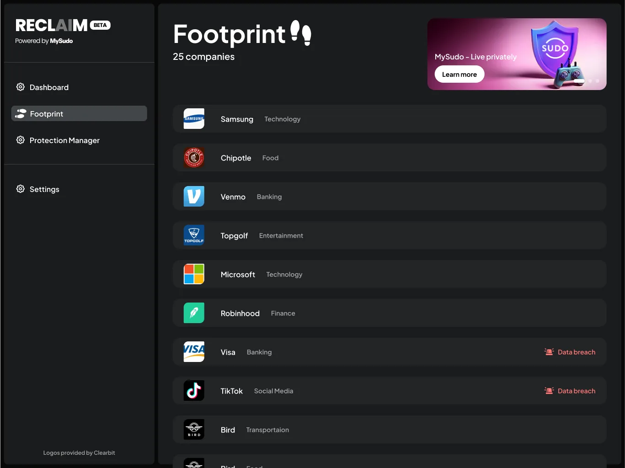This screenshot has width=625, height=468.
Task: Select the Topgolf company name
Action: [x=234, y=236]
